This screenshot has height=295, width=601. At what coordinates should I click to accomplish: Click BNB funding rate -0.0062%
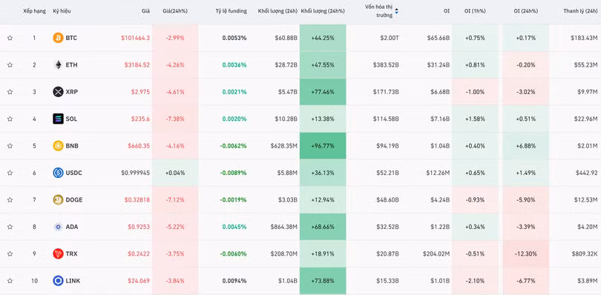(x=233, y=146)
